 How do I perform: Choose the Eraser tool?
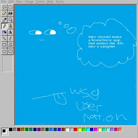click(x=4, y=13)
